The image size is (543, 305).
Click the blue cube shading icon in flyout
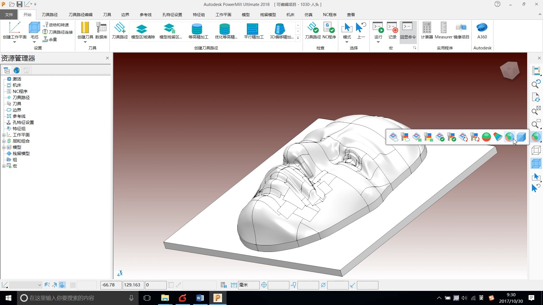[521, 137]
